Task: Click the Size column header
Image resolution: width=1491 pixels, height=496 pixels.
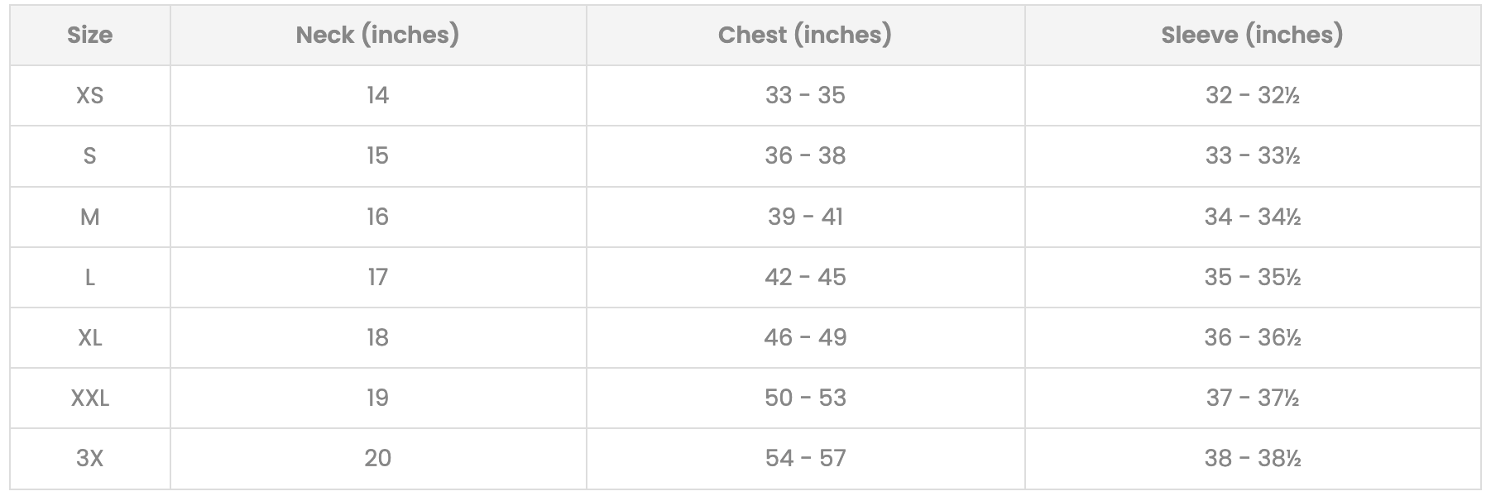Action: click(x=89, y=35)
